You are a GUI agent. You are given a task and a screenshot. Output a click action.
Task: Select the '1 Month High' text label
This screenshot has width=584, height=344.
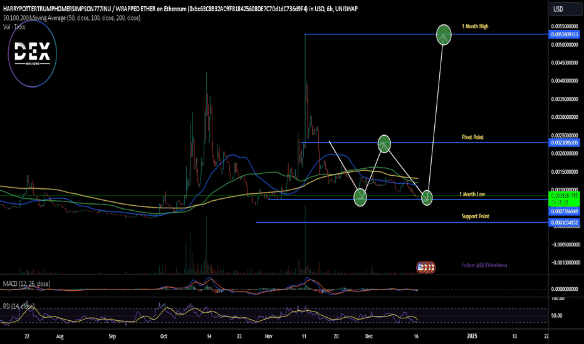point(475,26)
